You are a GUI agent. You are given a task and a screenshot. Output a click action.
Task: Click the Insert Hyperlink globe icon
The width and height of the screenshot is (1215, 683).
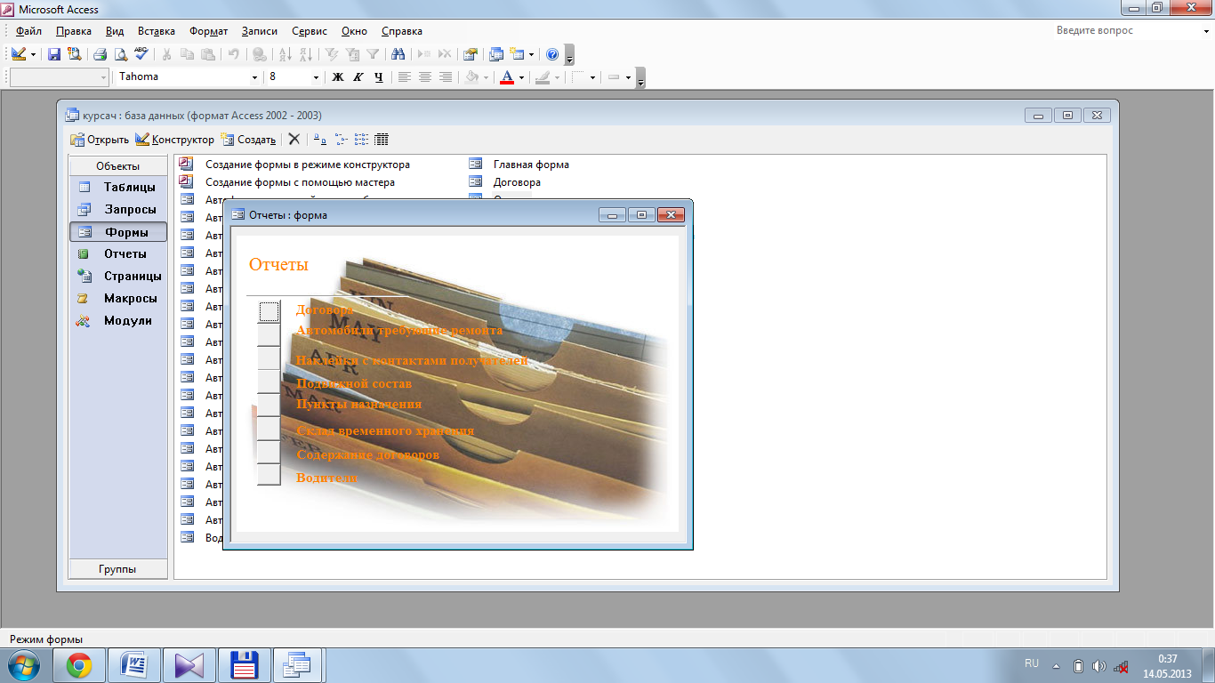pyautogui.click(x=260, y=54)
